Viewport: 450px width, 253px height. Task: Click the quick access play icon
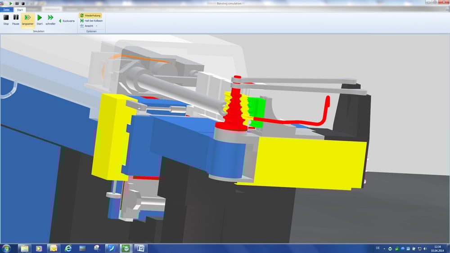pos(11,3)
